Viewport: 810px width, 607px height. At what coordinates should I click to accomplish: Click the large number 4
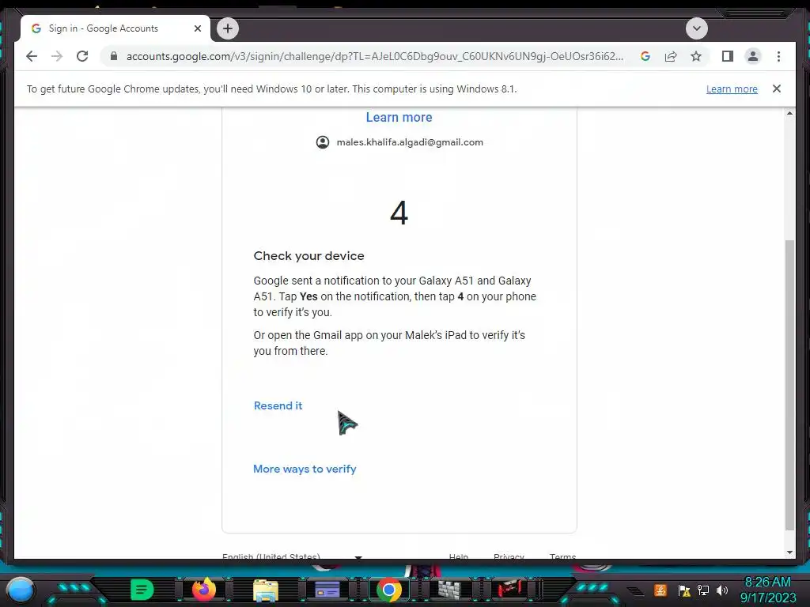click(x=399, y=212)
